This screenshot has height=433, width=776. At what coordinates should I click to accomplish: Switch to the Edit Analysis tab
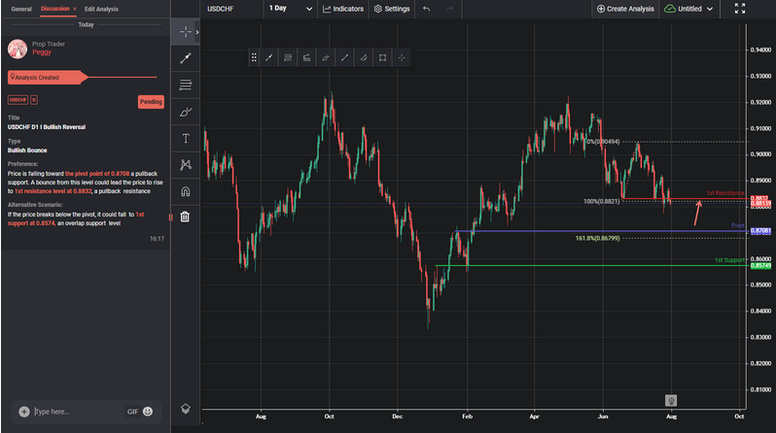tap(101, 9)
